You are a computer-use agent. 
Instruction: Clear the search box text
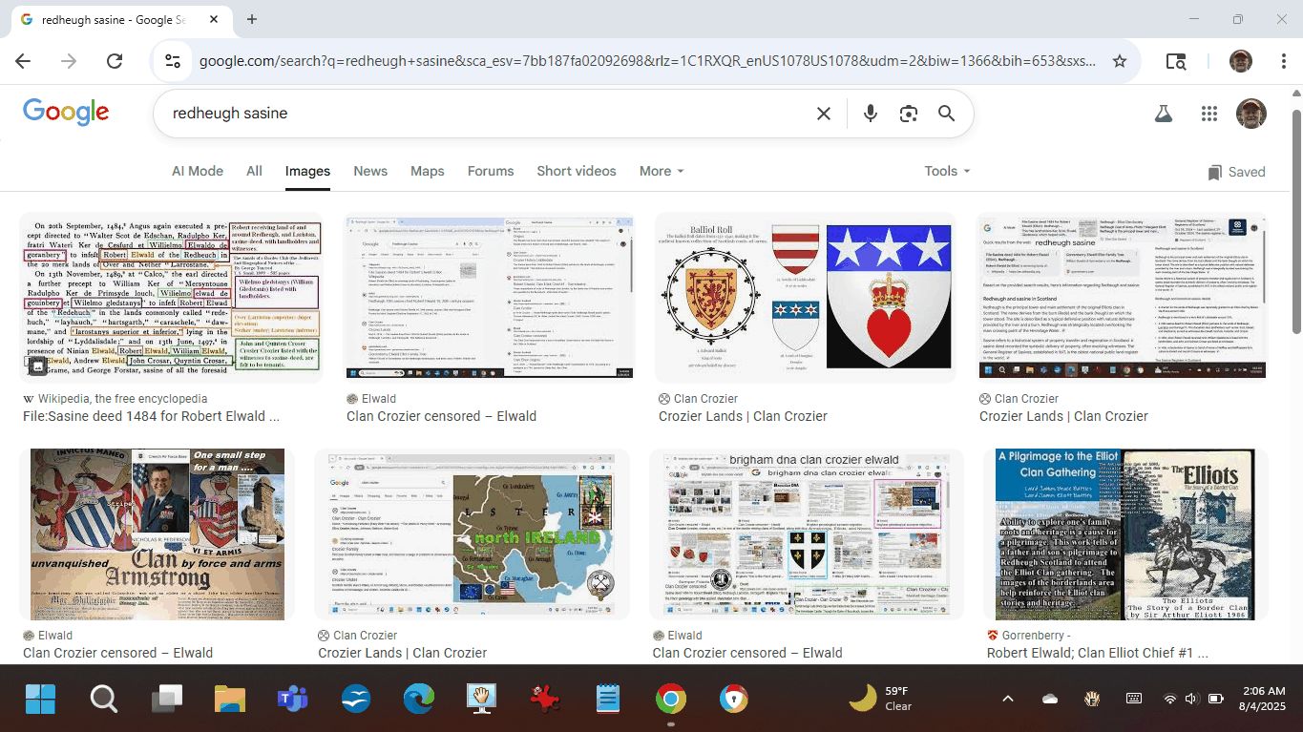point(823,114)
